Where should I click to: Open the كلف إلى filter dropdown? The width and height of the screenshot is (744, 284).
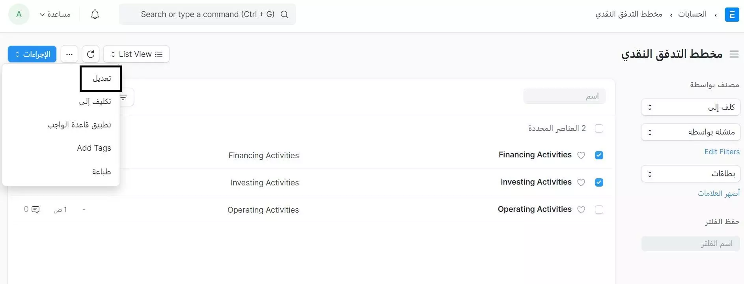pos(691,107)
